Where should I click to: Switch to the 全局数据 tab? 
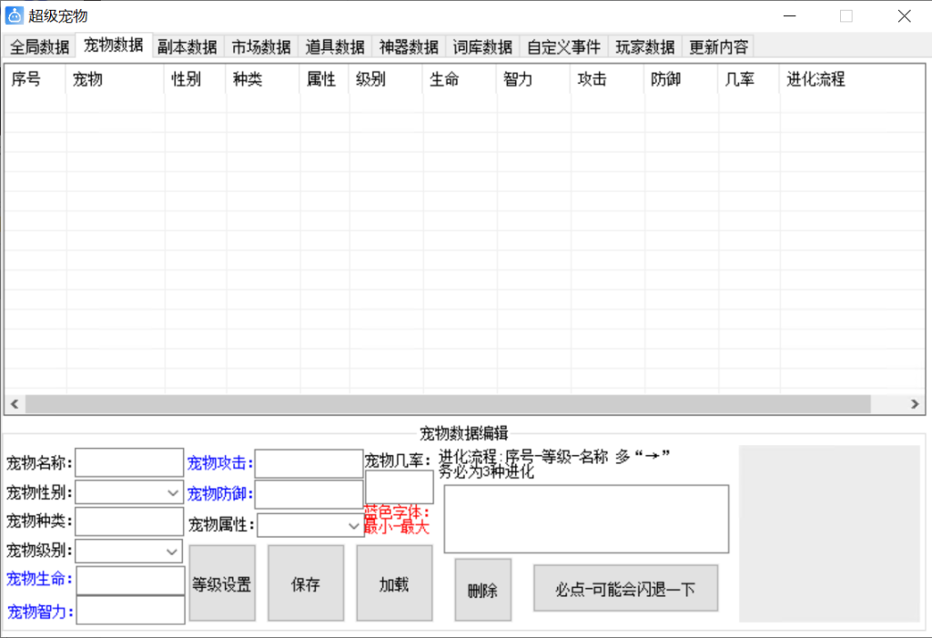coord(39,47)
